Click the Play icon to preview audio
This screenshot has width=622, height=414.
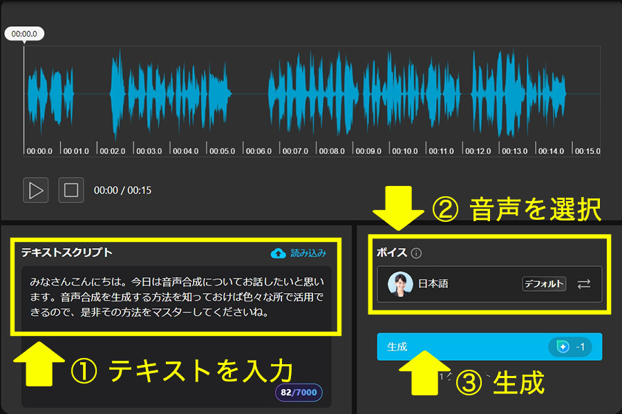35,190
